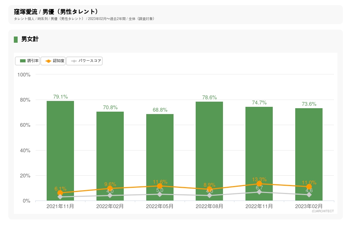Hide the パワースコア legend series
The width and height of the screenshot is (354, 225).
pyautogui.click(x=85, y=61)
